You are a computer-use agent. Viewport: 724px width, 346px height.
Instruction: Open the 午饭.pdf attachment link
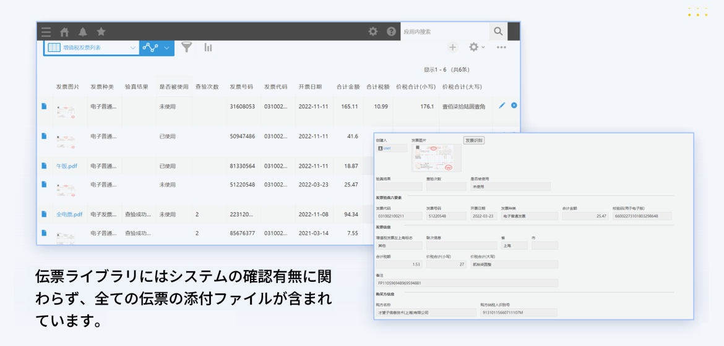pos(66,166)
